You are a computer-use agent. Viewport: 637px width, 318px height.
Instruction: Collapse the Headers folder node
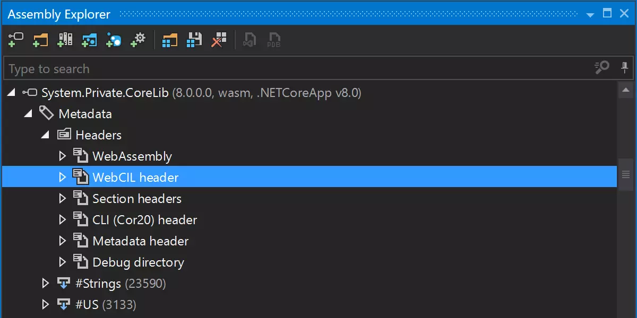[x=46, y=135]
